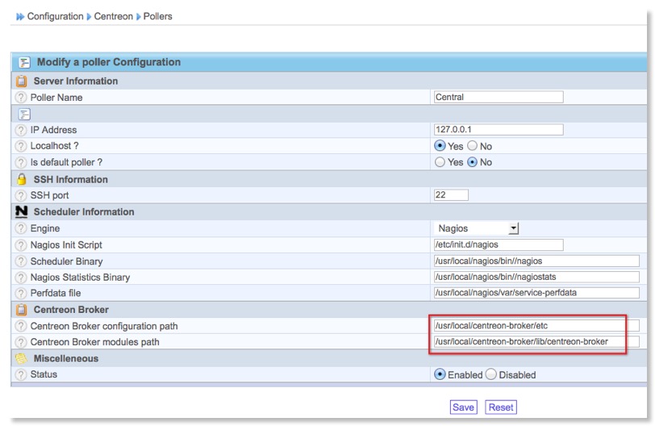Set Status to Enabled
The width and height of the screenshot is (655, 426).
[440, 374]
